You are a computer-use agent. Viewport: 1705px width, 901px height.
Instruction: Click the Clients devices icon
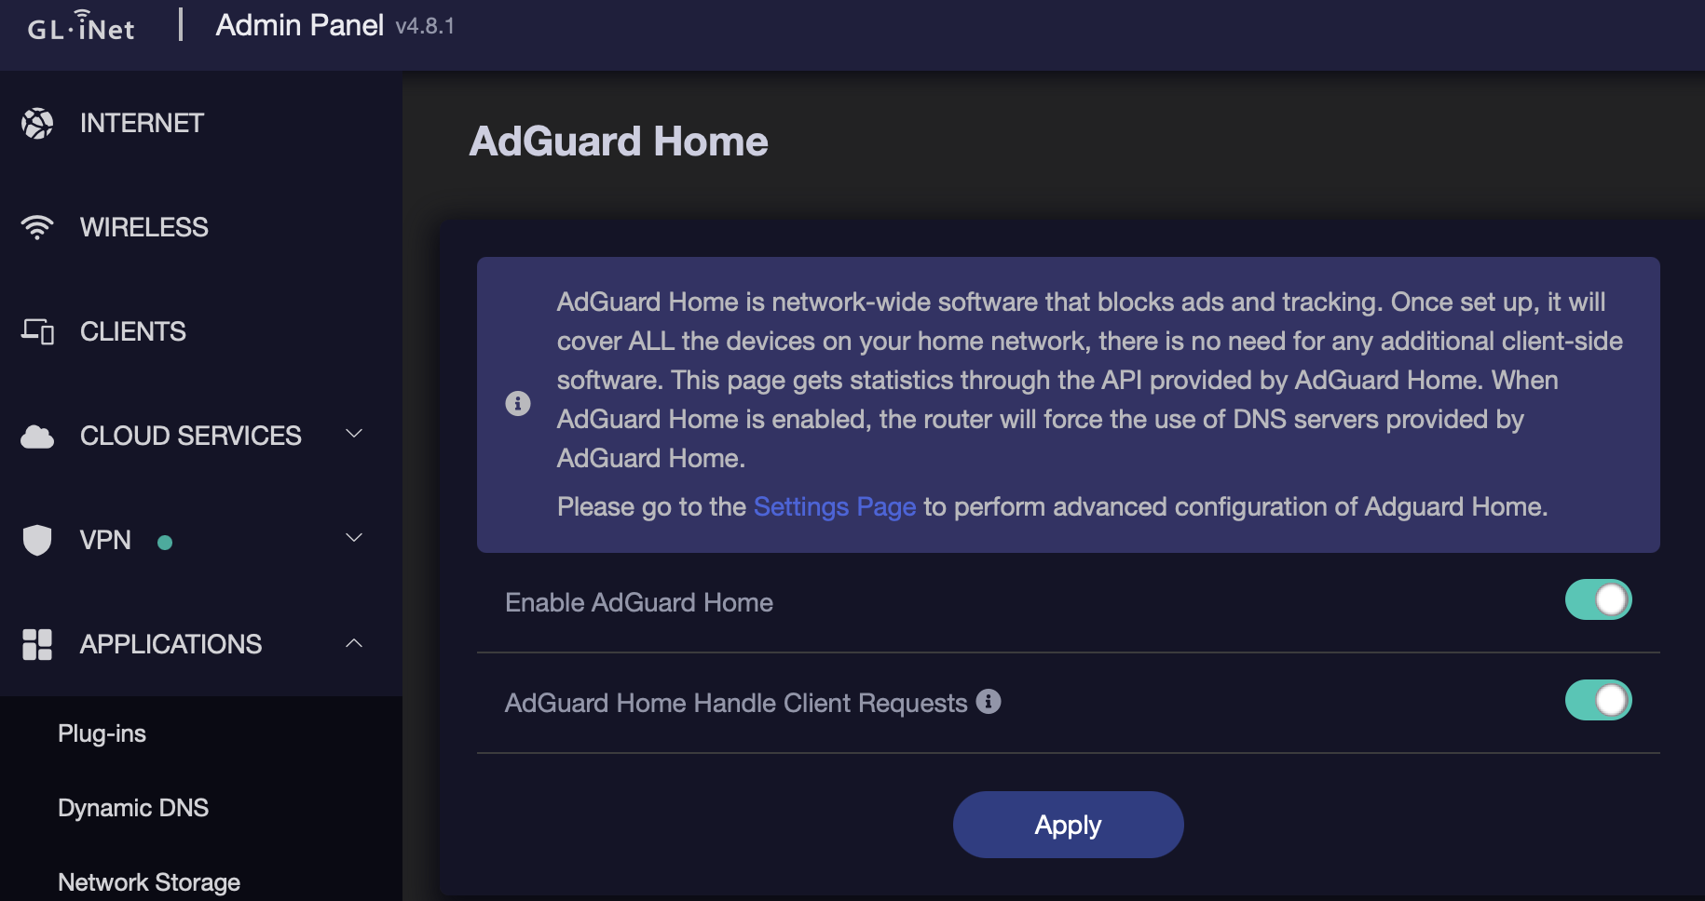(x=37, y=331)
